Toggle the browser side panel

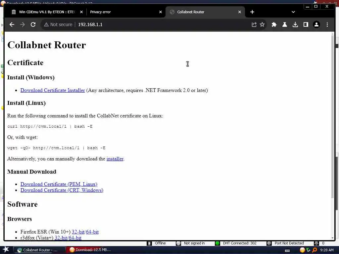(x=306, y=24)
